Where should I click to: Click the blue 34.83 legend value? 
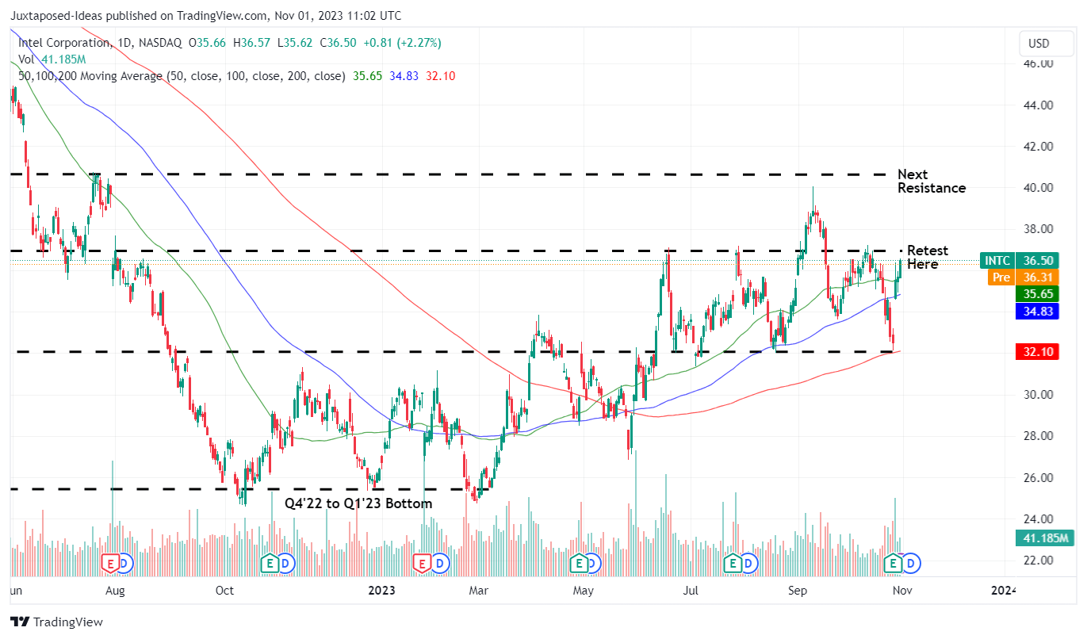click(x=404, y=76)
